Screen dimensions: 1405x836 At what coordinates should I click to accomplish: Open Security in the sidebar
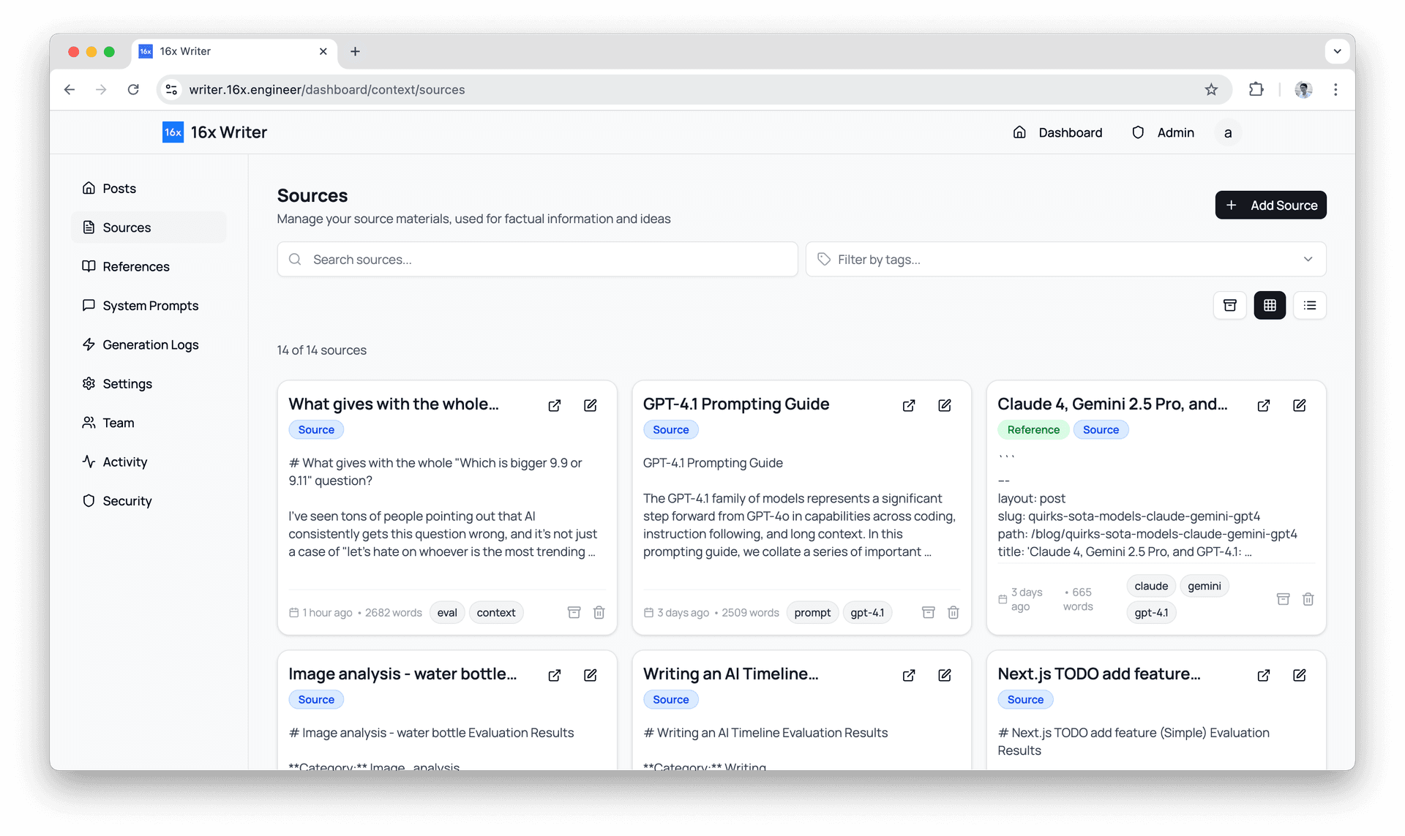tap(149, 501)
